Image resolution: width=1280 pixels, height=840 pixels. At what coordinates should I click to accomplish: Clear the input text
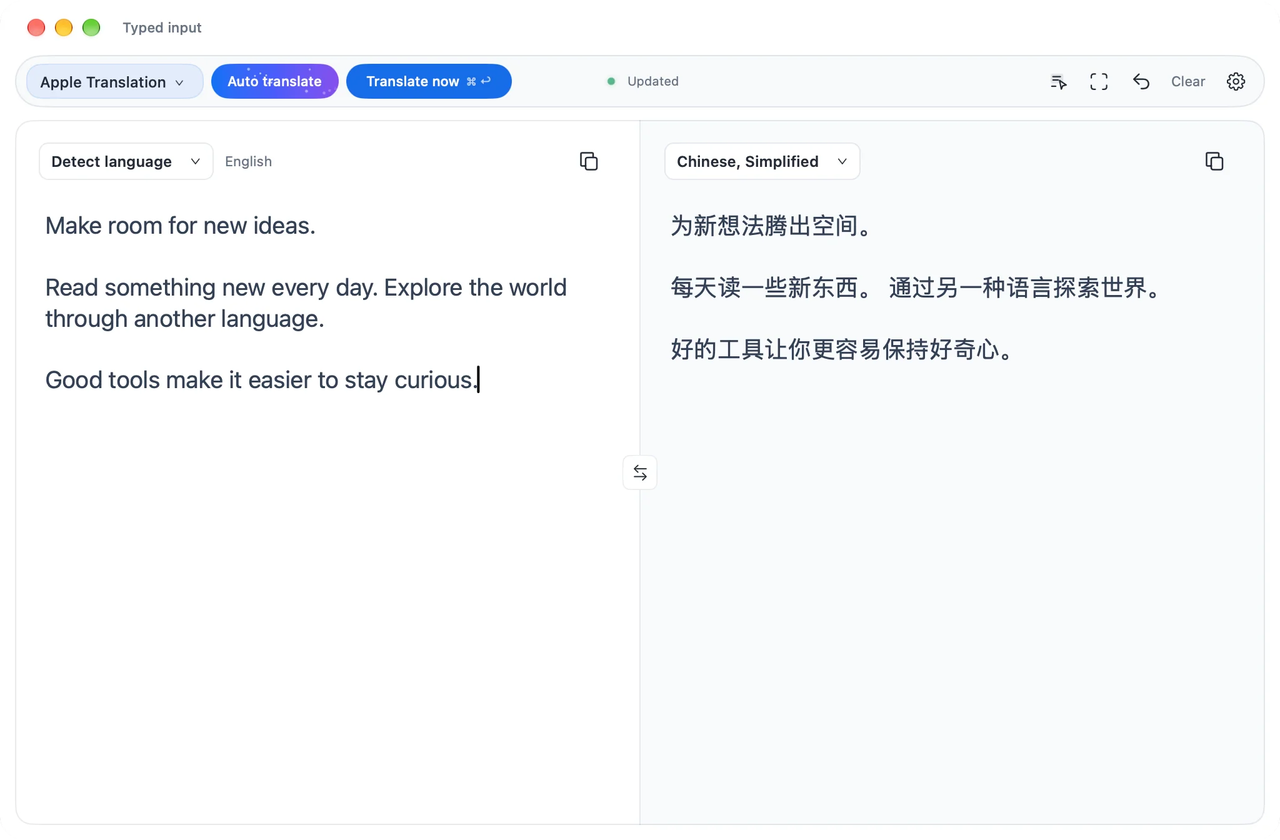click(x=1187, y=81)
